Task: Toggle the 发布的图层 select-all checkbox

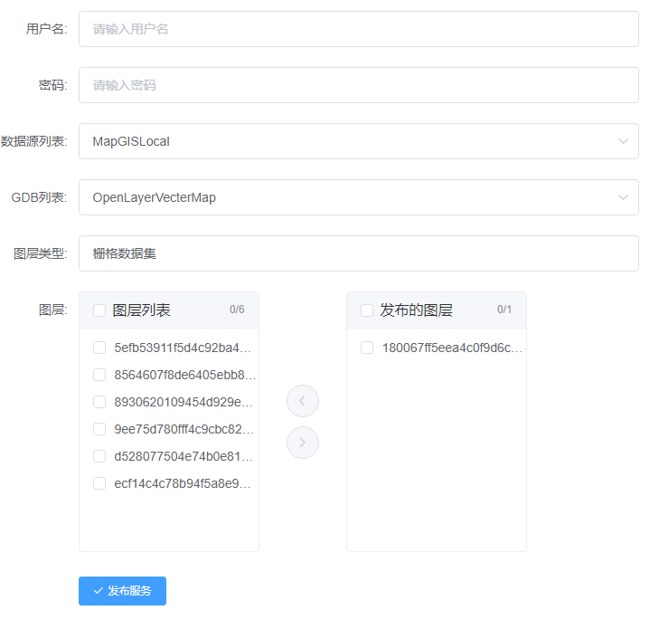Action: pos(367,310)
